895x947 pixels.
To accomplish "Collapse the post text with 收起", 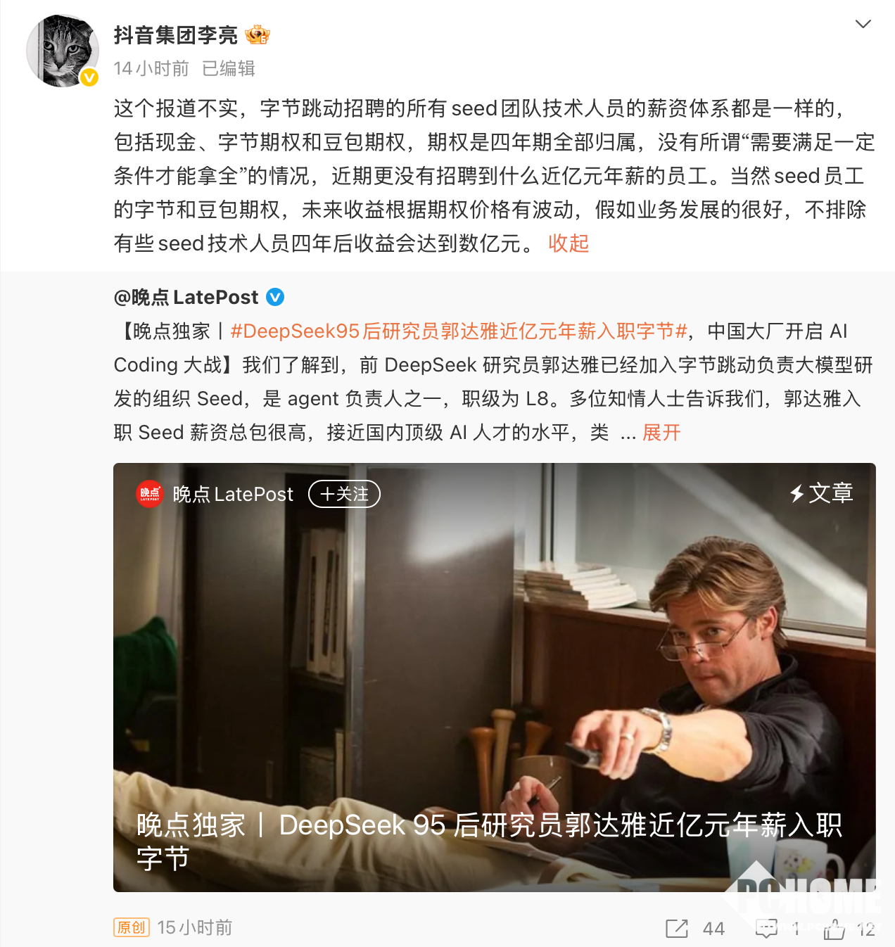I will (569, 243).
